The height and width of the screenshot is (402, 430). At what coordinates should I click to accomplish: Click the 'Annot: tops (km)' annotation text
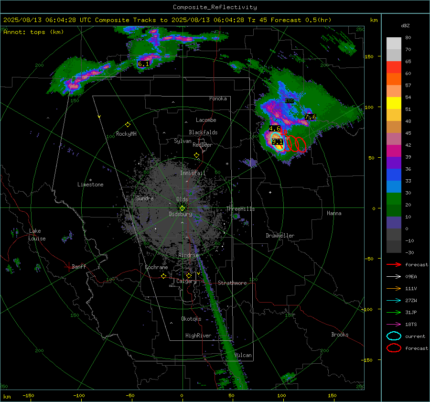pos(33,32)
